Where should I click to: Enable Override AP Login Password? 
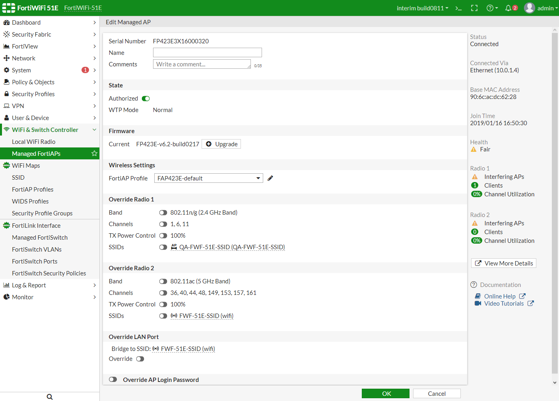113,380
